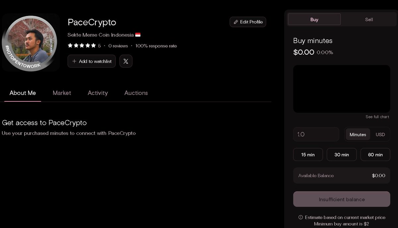Viewport: 398px width, 228px height.
Task: Click the Get access to PaceCrypto heading
Action: pyautogui.click(x=44, y=123)
